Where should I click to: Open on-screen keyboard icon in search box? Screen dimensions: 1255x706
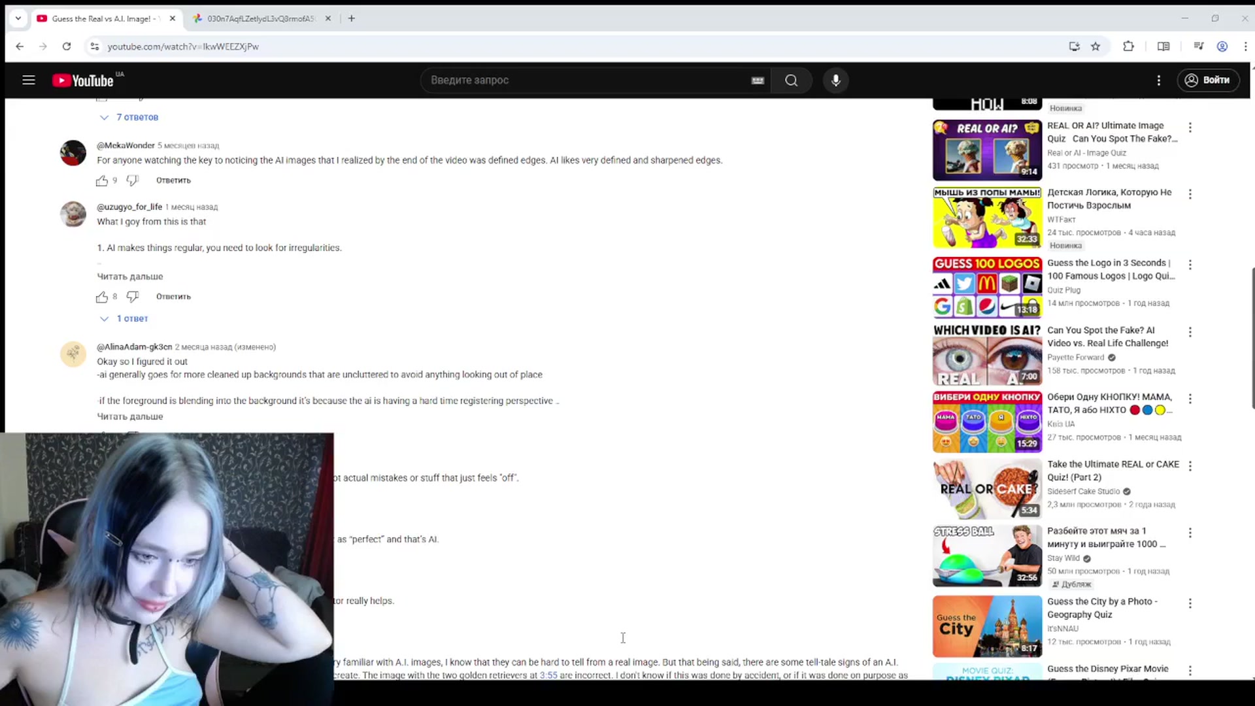pyautogui.click(x=758, y=80)
